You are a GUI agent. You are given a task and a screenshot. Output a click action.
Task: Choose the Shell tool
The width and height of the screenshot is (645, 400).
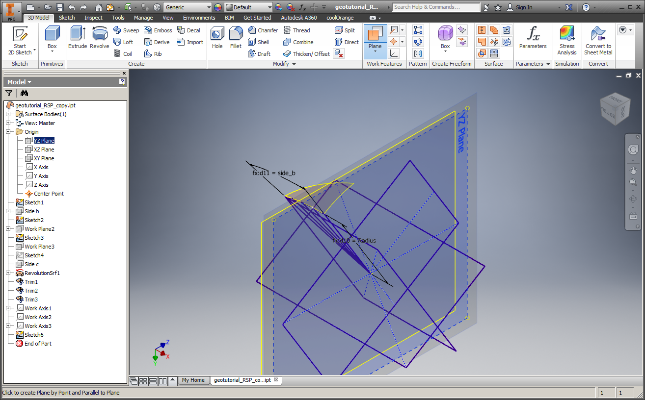259,42
